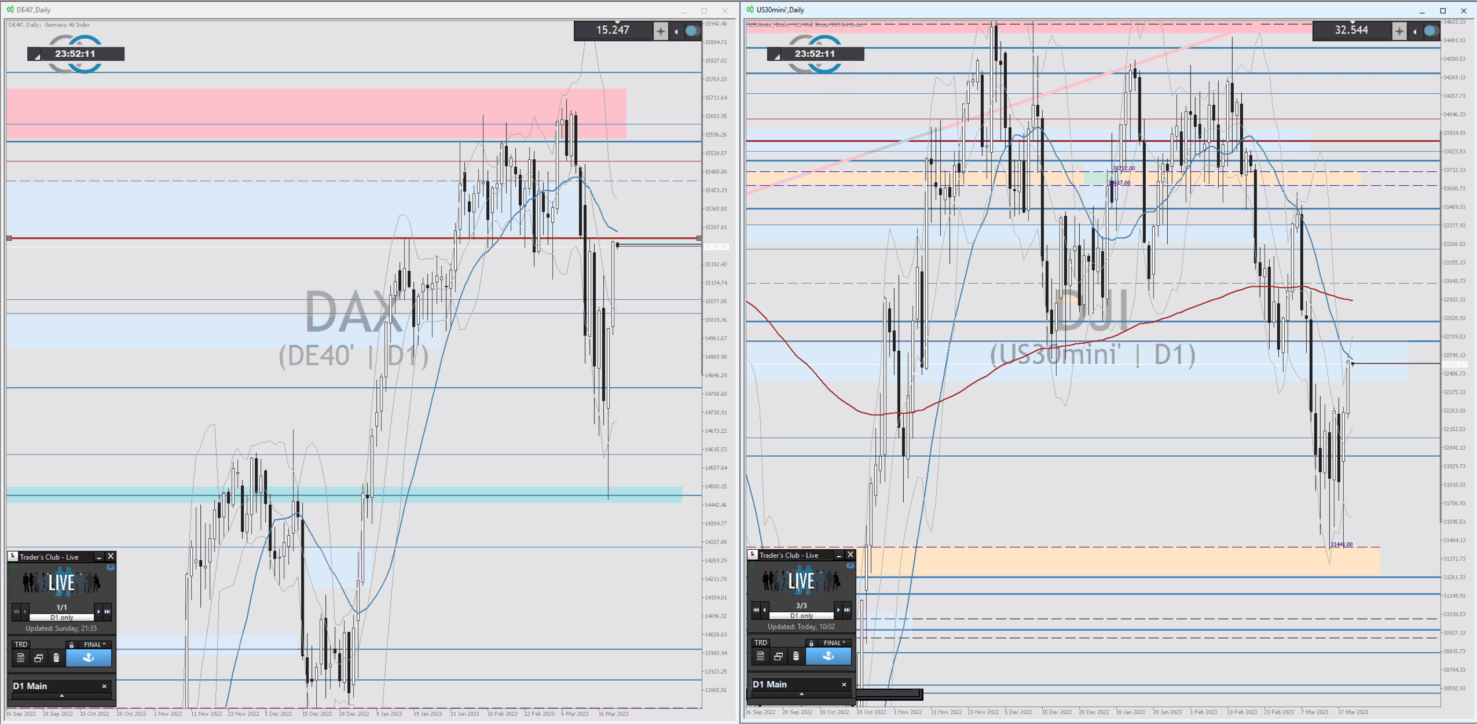Select TRD tab in DE40 panel
Image resolution: width=1477 pixels, height=724 pixels.
[x=21, y=645]
